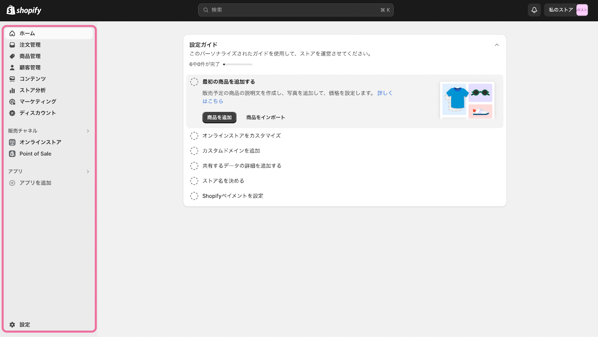The image size is (598, 337).
Task: Click the 最初の商品を追加する heading
Action: pos(229,82)
